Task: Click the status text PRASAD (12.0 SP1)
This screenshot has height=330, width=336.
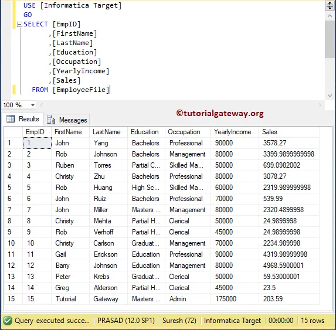Action: click(x=126, y=321)
